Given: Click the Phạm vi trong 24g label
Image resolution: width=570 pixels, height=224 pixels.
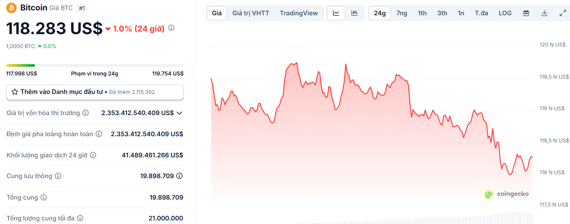Looking at the screenshot, I should click(95, 73).
